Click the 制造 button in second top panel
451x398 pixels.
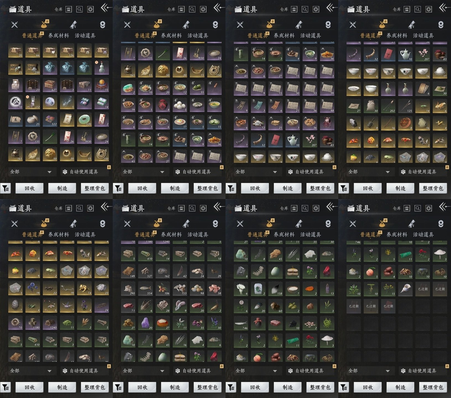175,188
